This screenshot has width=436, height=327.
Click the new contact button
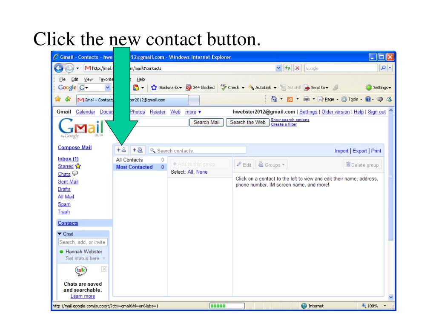pyautogui.click(x=121, y=150)
